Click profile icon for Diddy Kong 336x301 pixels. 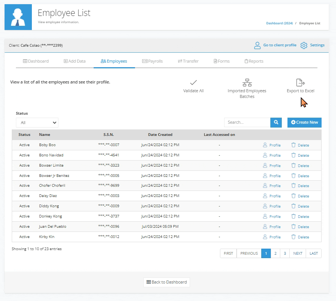pos(265,206)
